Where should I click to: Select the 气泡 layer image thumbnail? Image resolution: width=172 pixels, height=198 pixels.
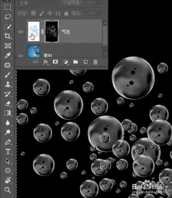coord(34,31)
